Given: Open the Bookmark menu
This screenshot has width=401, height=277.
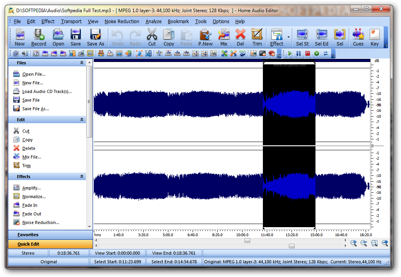Looking at the screenshot, I should coord(178,22).
